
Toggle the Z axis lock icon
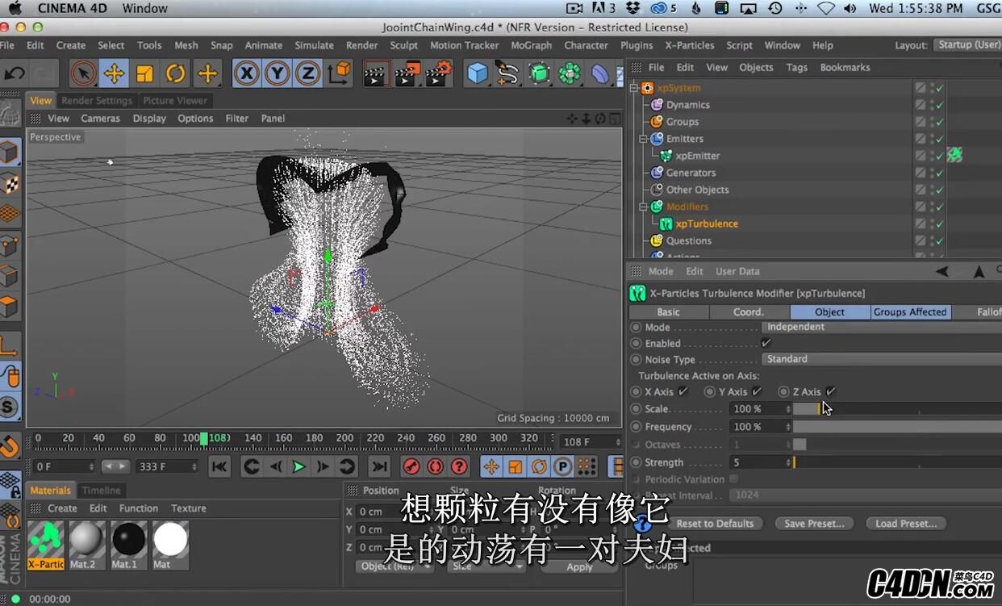[307, 74]
